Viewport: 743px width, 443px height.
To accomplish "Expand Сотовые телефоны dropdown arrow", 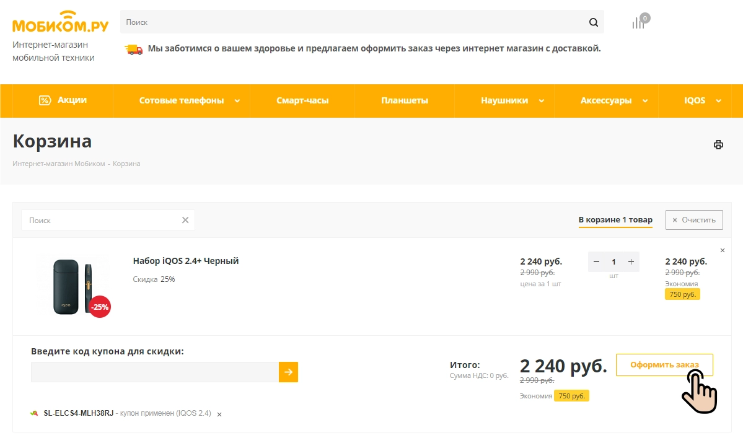I will click(x=237, y=101).
